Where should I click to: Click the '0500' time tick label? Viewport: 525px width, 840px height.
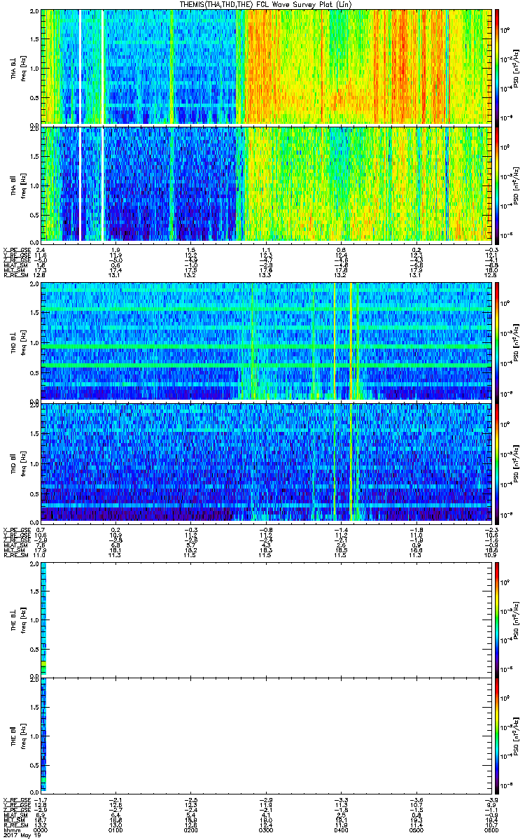[415, 831]
